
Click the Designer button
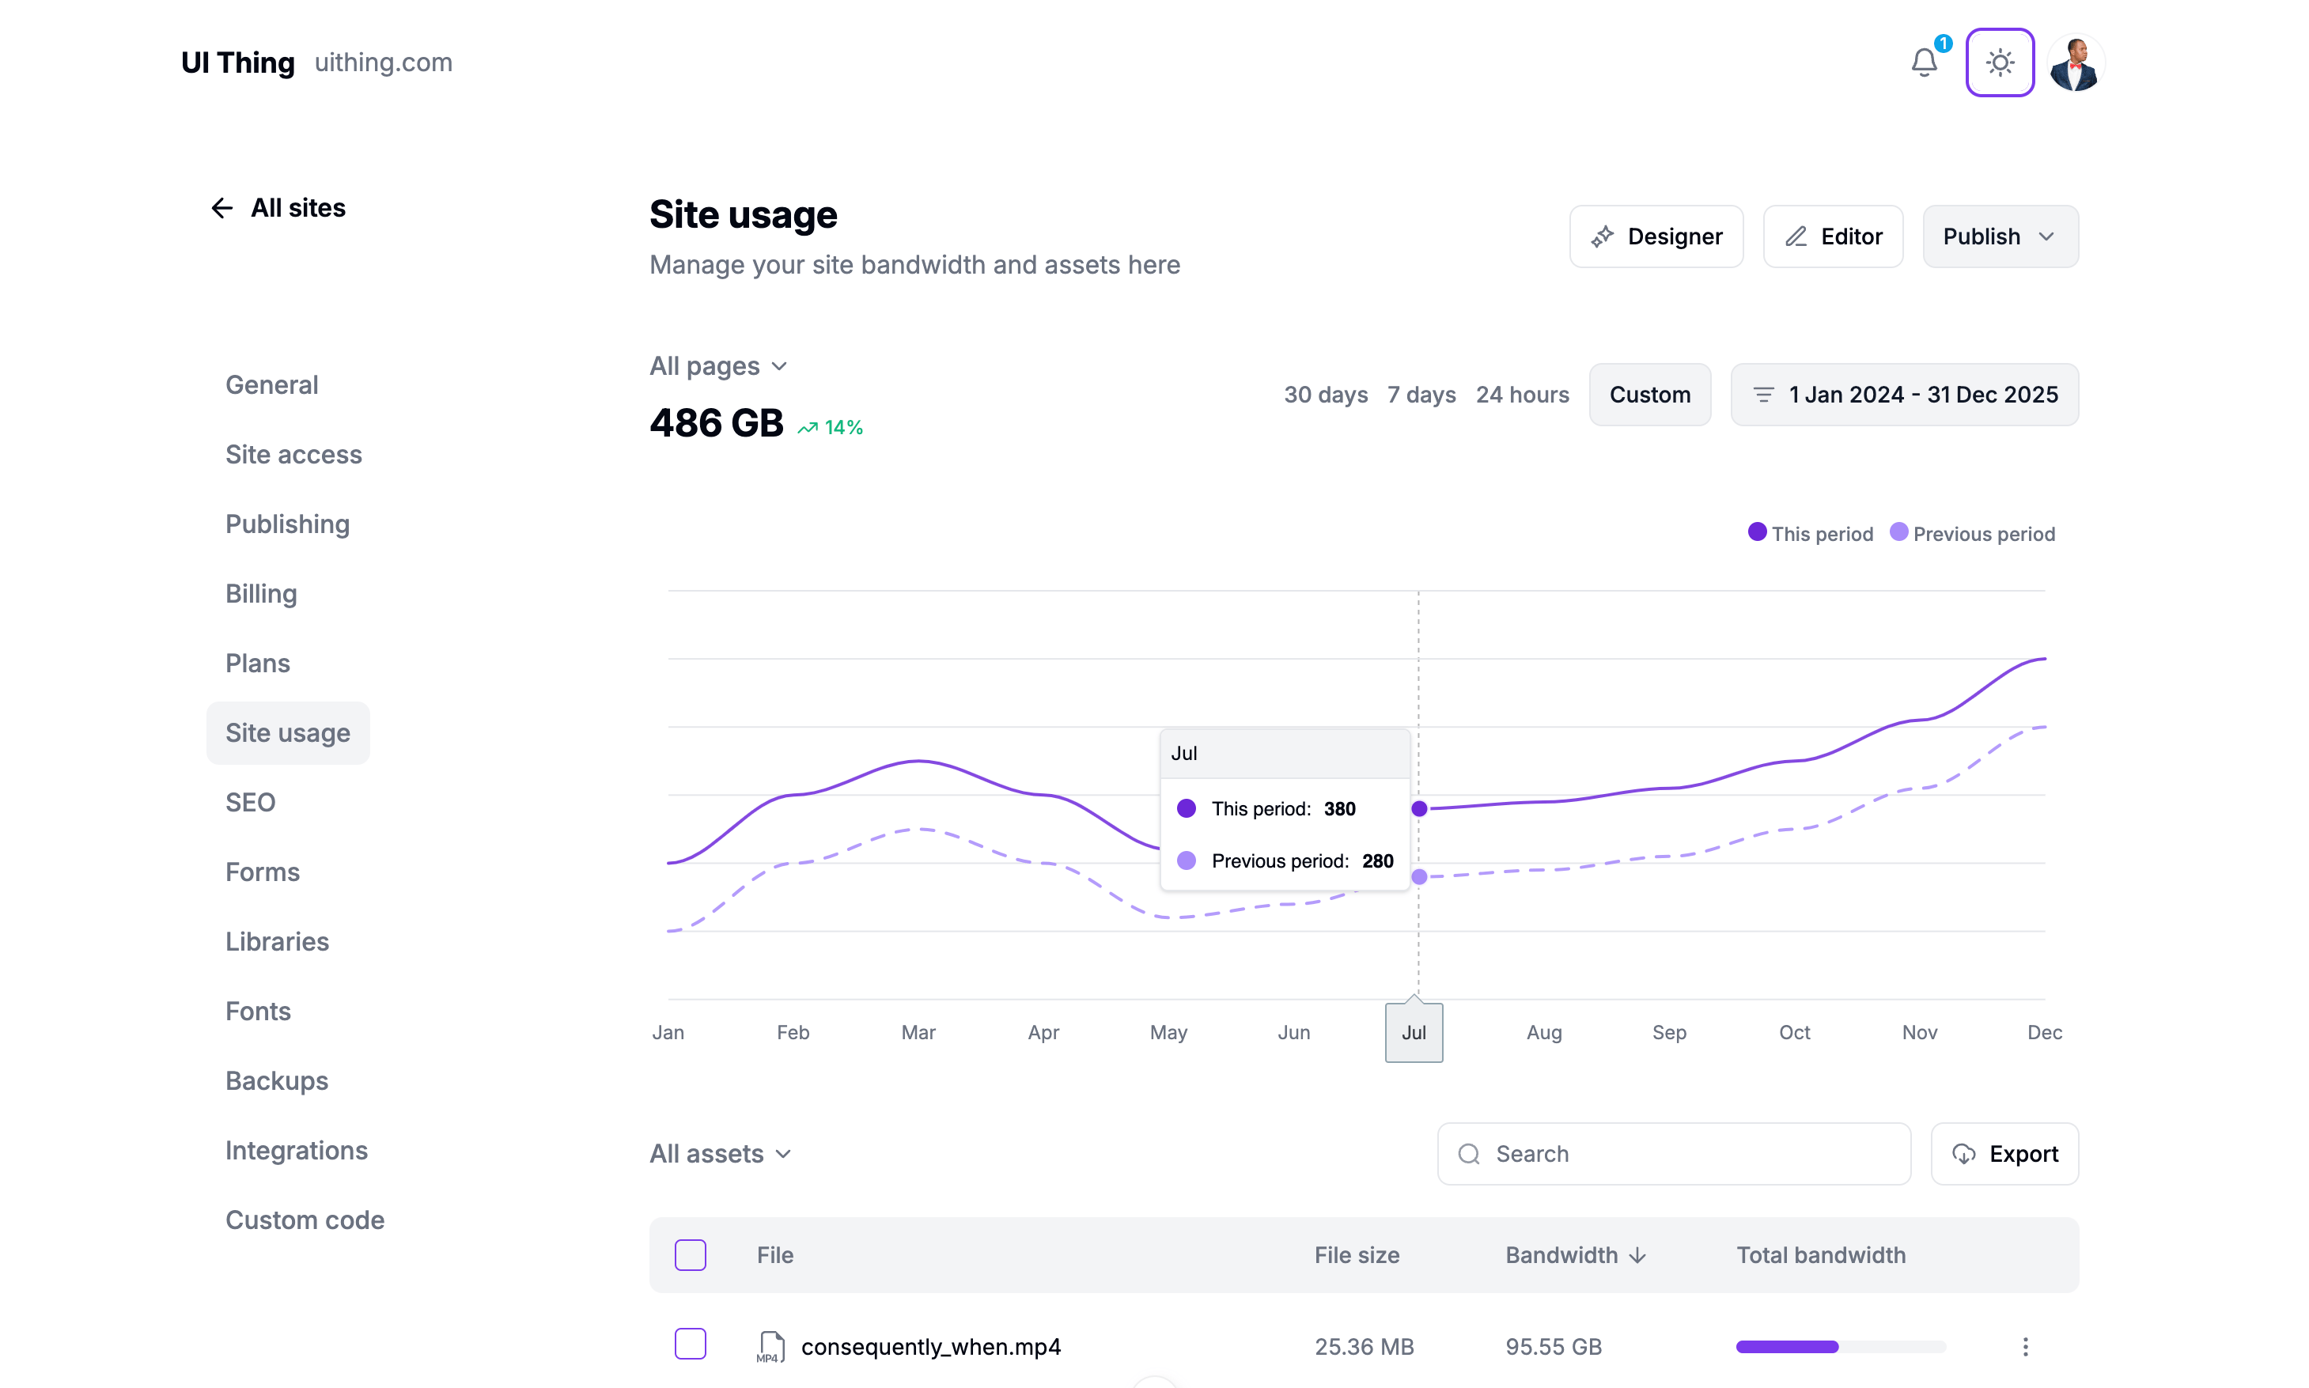1656,236
